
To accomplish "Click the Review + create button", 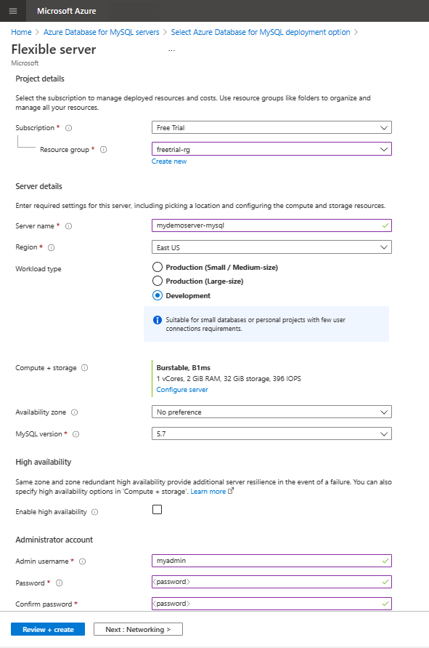I will pos(47,628).
